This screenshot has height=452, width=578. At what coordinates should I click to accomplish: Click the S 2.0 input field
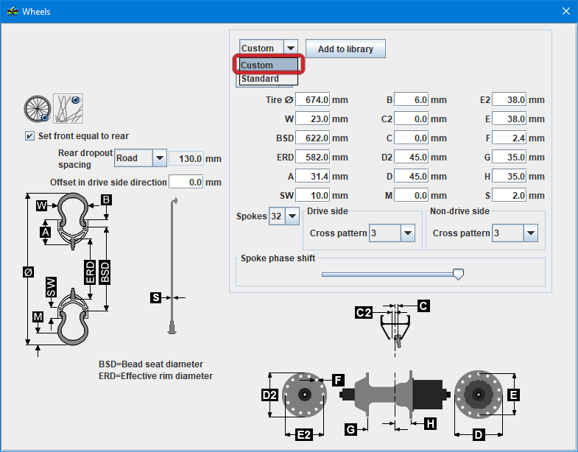point(510,196)
